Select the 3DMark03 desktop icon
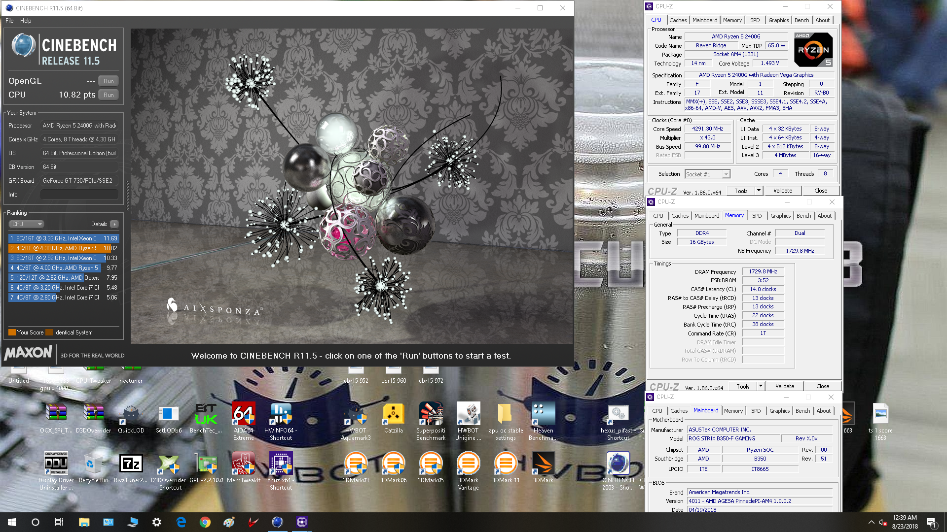947x532 pixels. pyautogui.click(x=356, y=468)
